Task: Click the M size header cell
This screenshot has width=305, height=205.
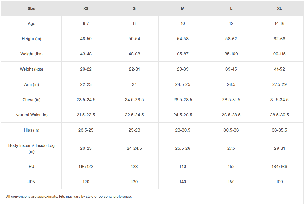Action: pyautogui.click(x=183, y=8)
